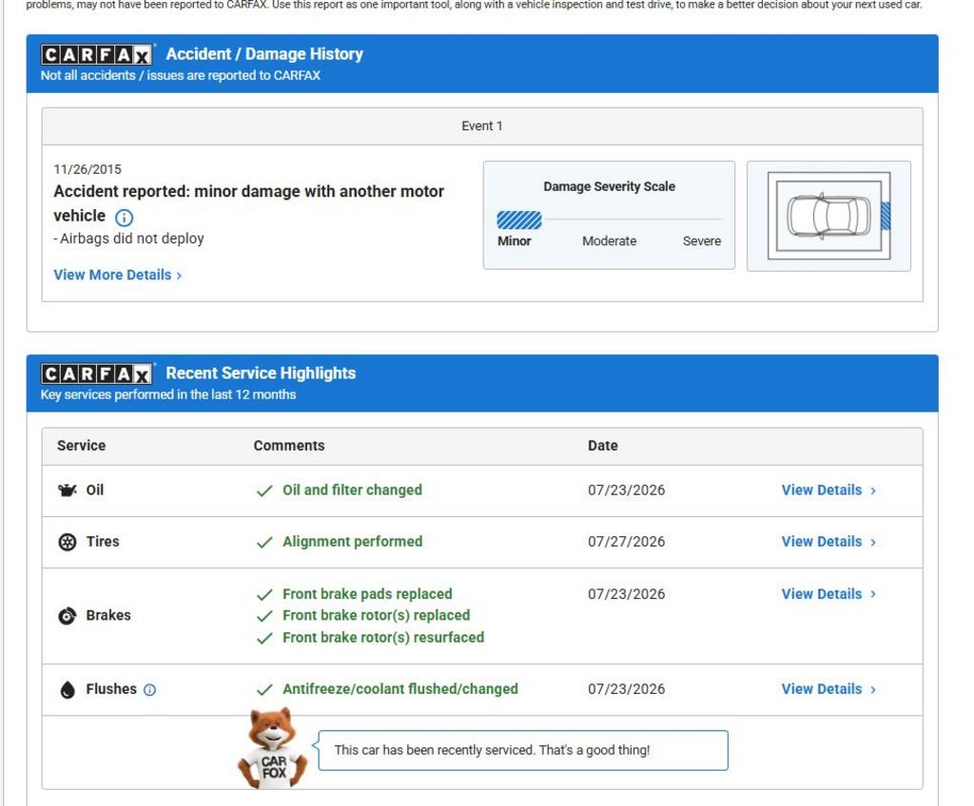Image resolution: width=974 pixels, height=806 pixels.
Task: Click the Flushes date 07/23/2026
Action: pos(626,689)
